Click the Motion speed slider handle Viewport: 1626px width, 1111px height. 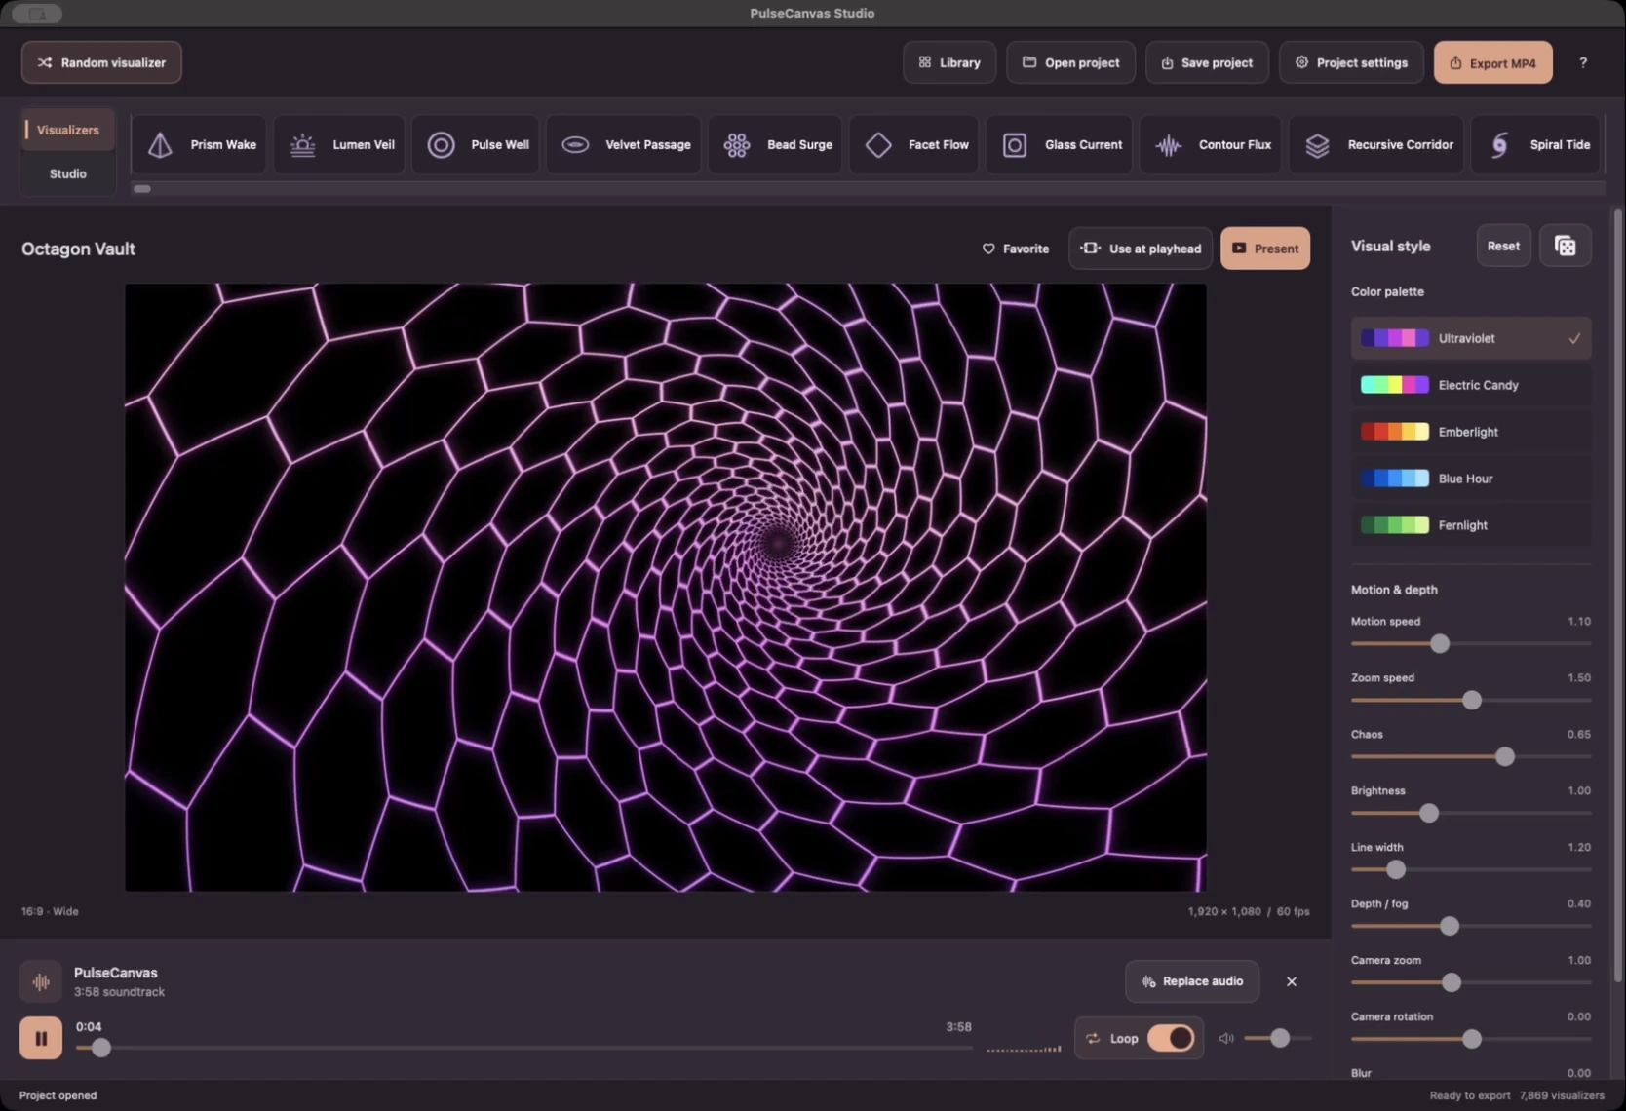coord(1440,643)
